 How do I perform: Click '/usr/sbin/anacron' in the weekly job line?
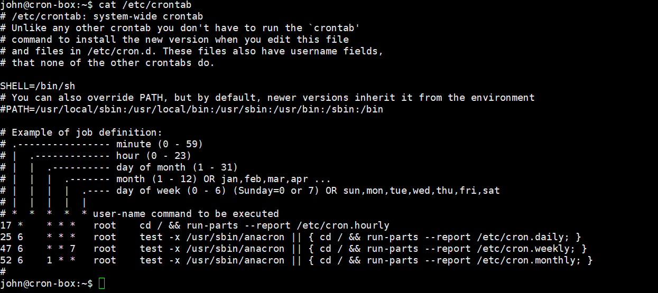[x=236, y=249]
